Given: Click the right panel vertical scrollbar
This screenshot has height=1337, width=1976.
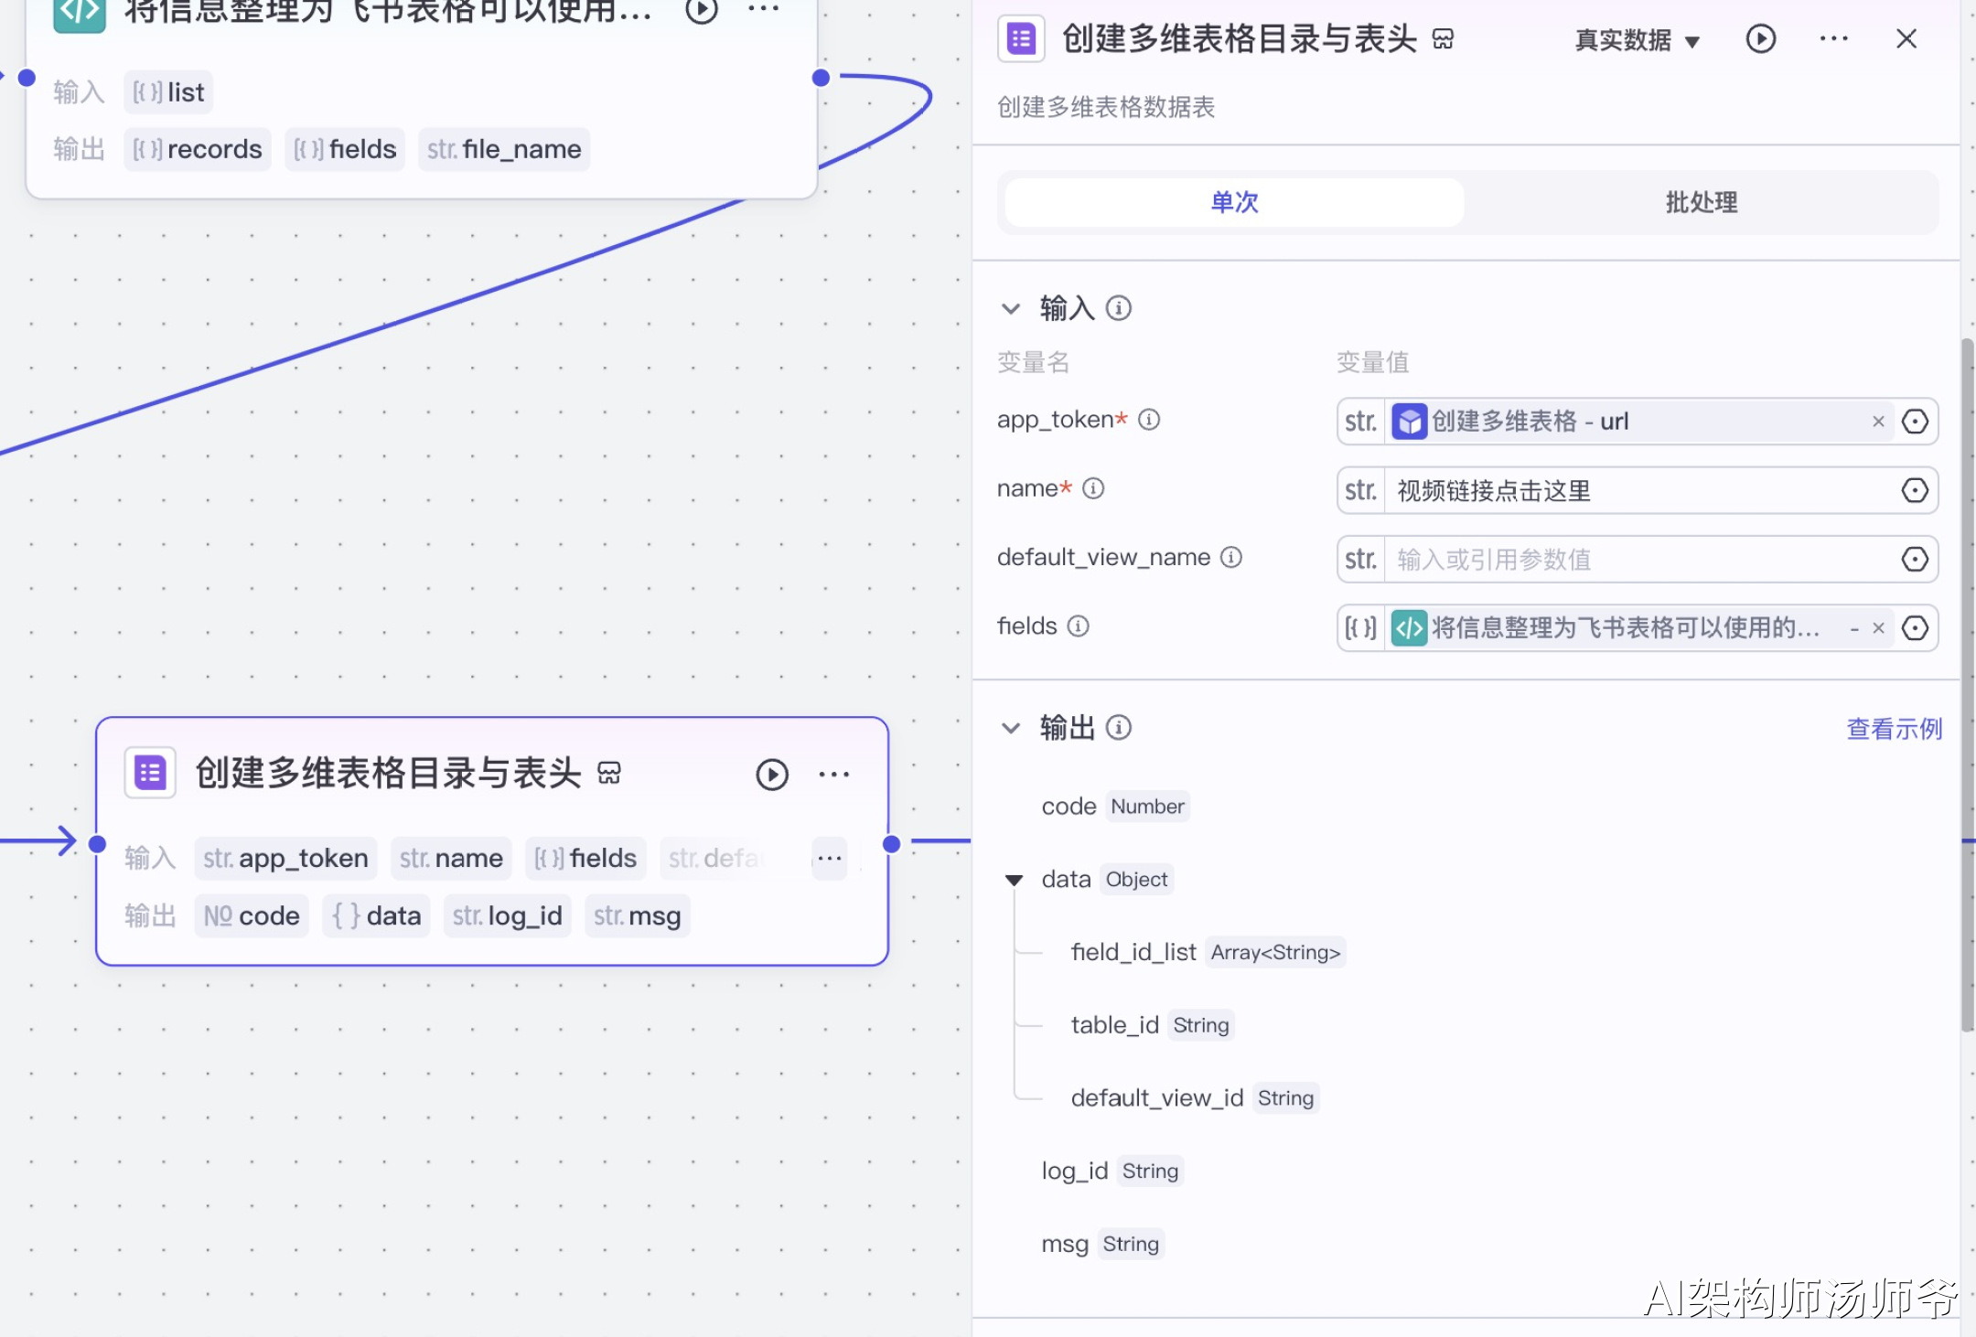Looking at the screenshot, I should coord(1967,686).
